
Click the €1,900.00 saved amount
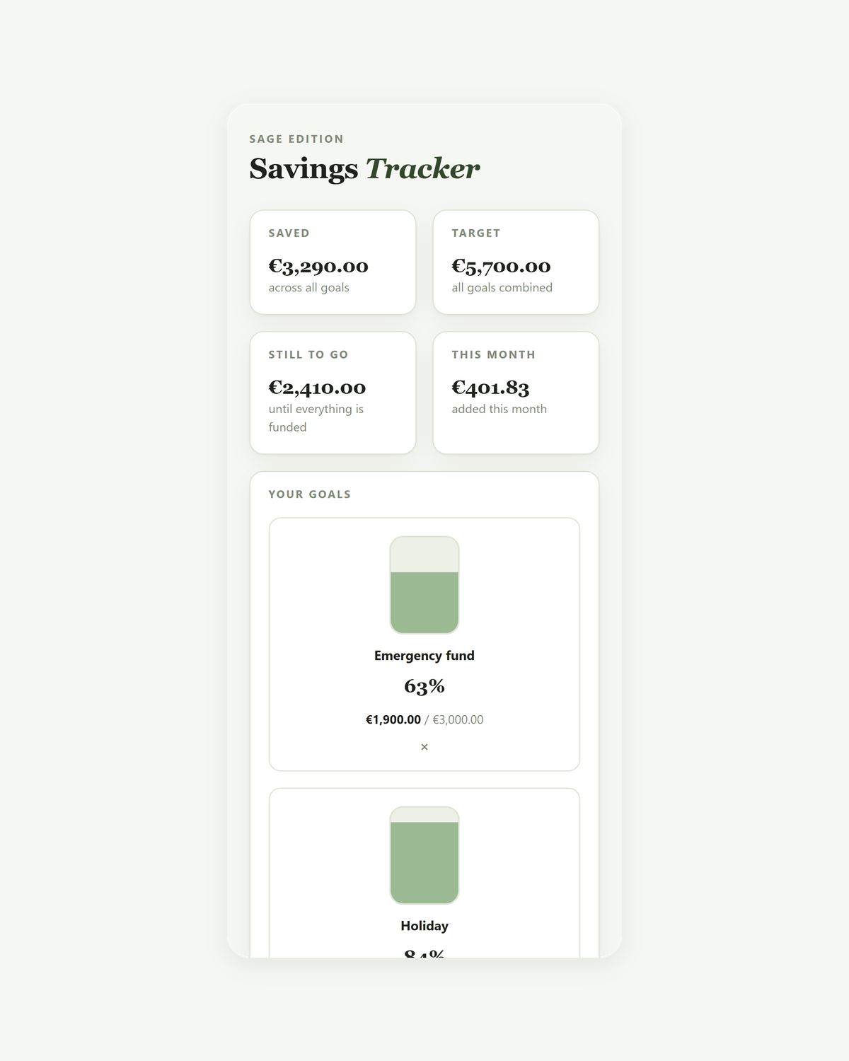coord(393,719)
